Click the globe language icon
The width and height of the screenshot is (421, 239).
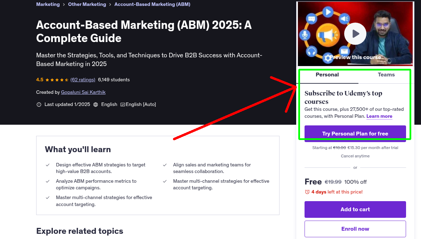pyautogui.click(x=96, y=105)
